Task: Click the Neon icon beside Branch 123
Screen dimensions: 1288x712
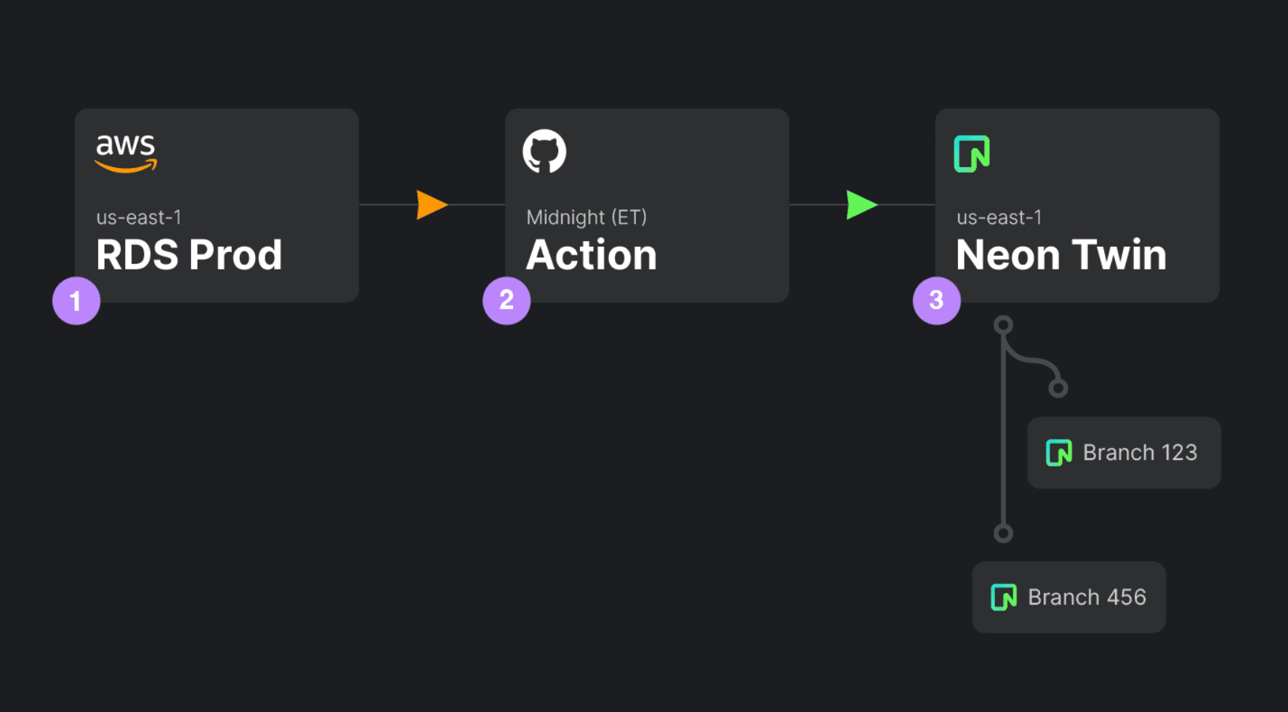Action: (1059, 453)
